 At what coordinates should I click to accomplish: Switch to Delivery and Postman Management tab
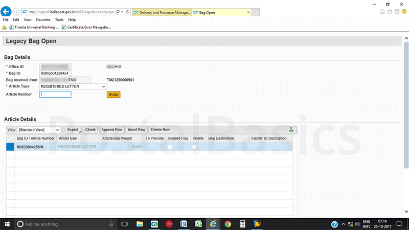coord(161,11)
